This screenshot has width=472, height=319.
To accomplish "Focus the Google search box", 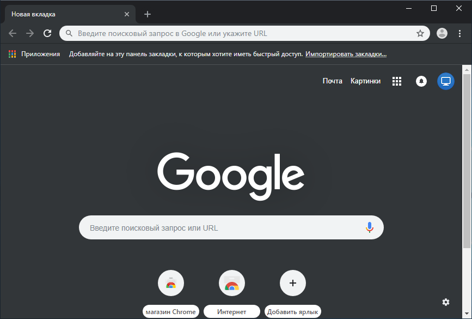I will point(231,227).
